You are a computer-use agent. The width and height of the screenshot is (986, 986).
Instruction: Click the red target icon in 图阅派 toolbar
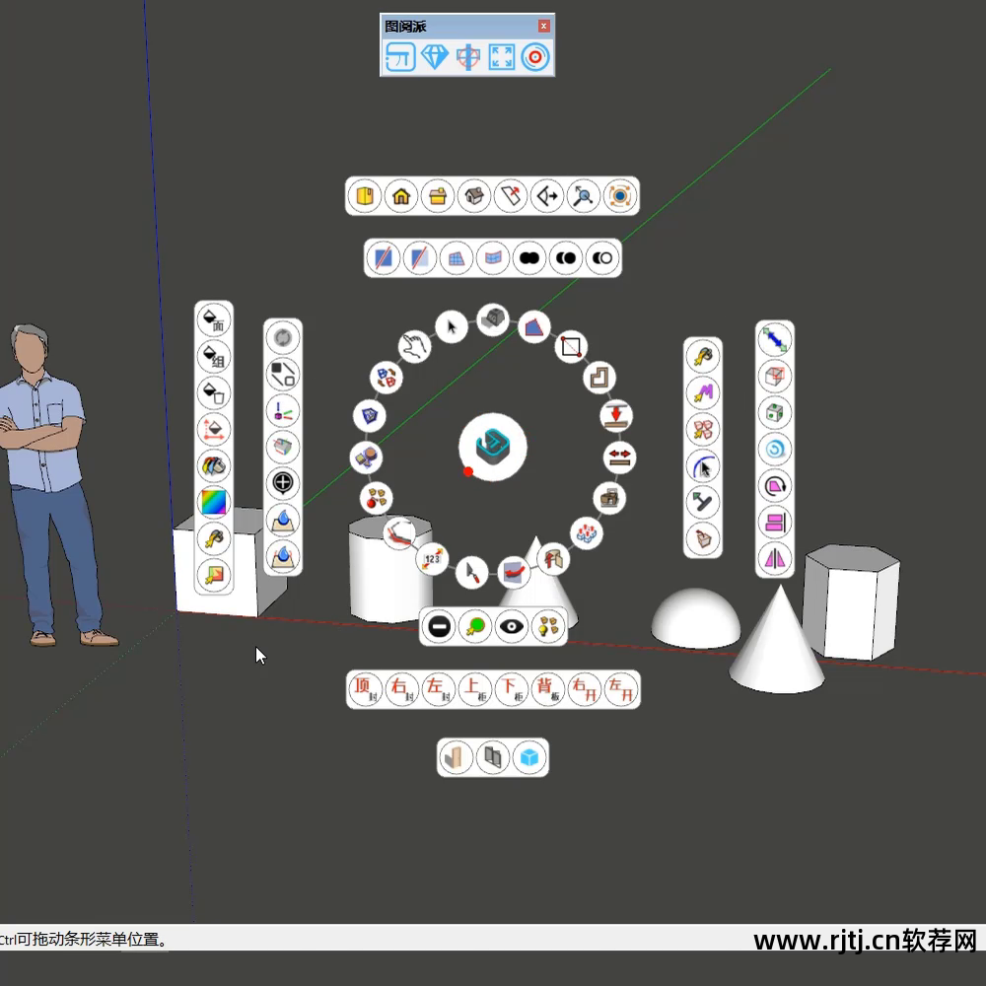click(535, 57)
